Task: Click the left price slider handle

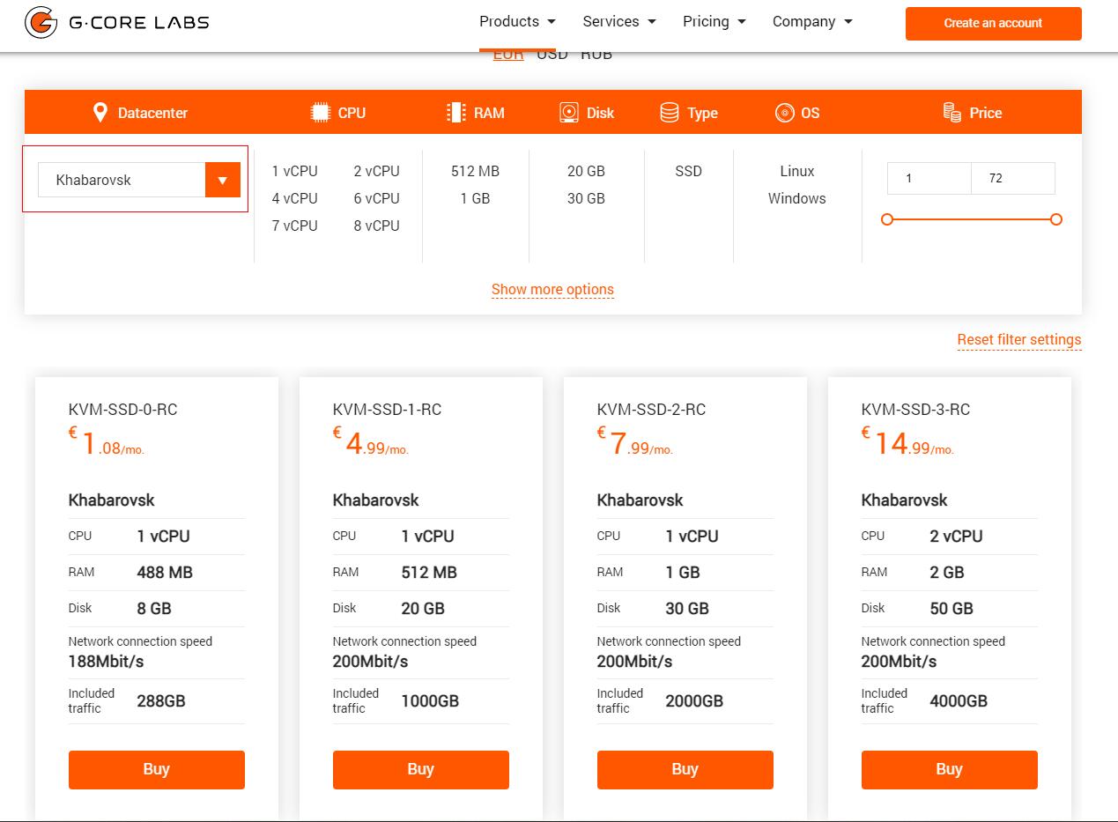Action: pos(887,219)
